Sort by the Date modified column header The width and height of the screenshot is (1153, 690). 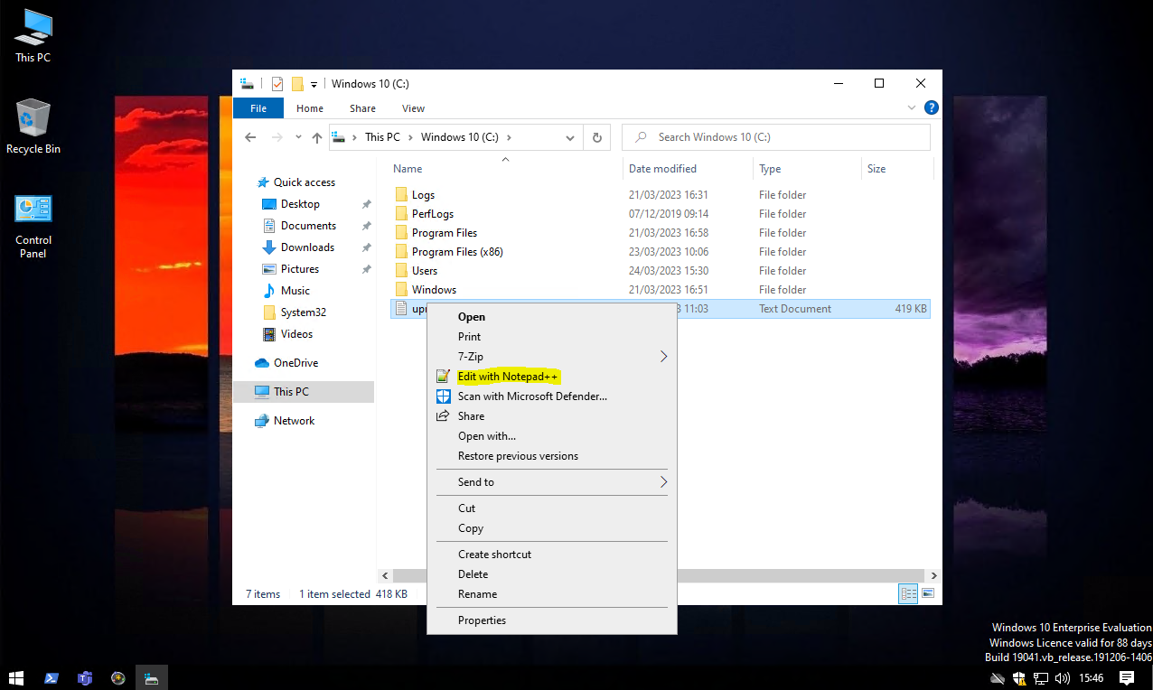point(662,169)
